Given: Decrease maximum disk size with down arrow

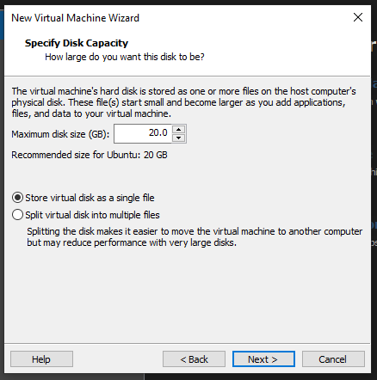Looking at the screenshot, I should (179, 138).
